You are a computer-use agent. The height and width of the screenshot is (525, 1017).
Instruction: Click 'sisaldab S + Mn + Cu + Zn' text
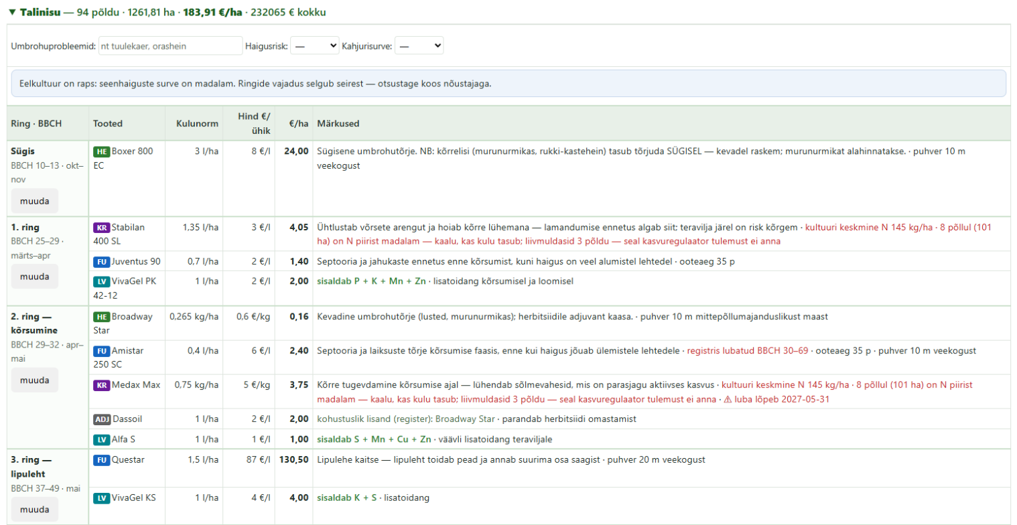coord(374,440)
